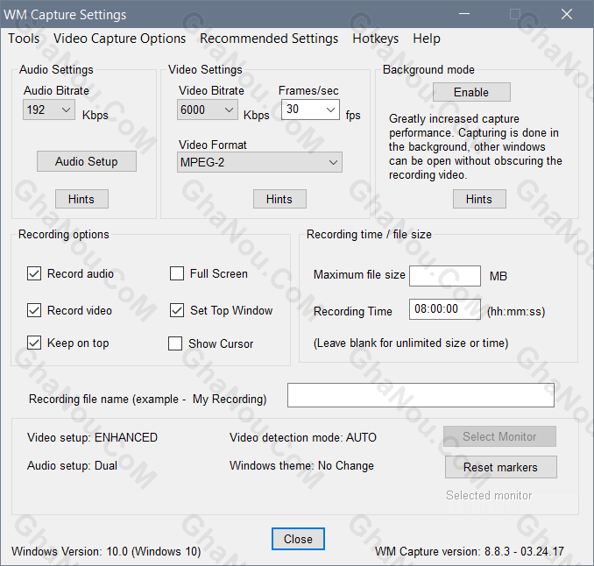Viewport: 594px width, 566px height.
Task: Open the Help menu
Action: 427,39
